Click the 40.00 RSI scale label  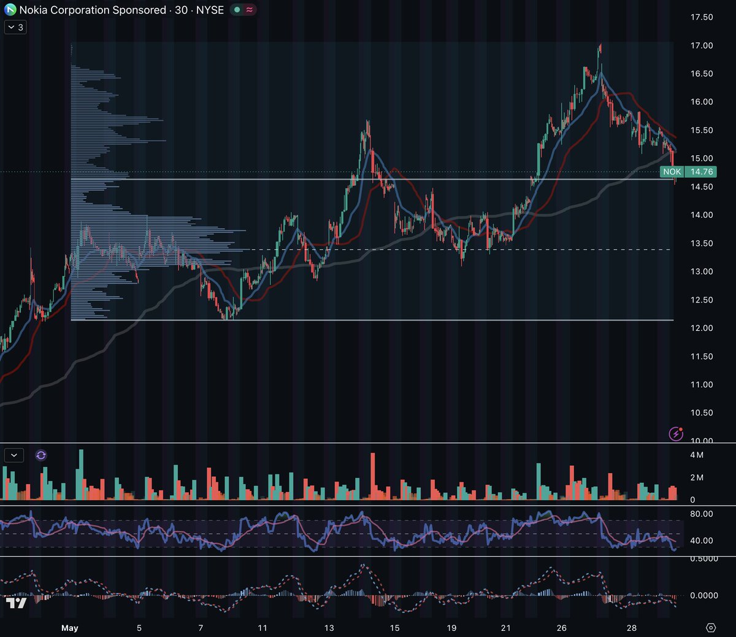tap(702, 541)
